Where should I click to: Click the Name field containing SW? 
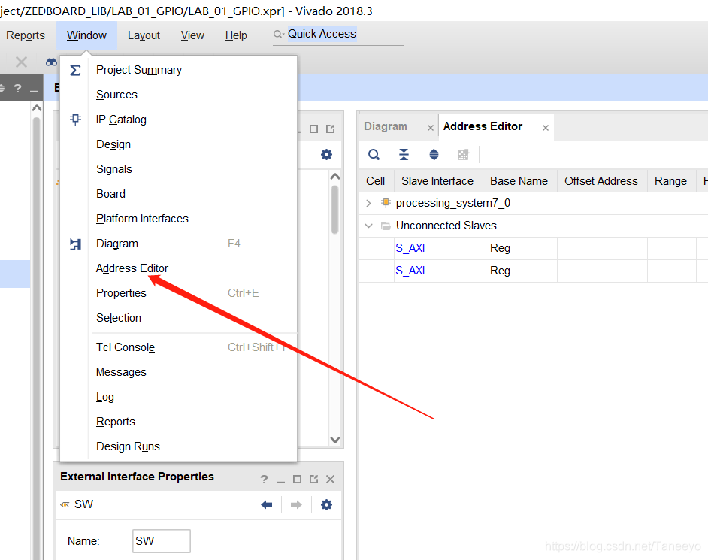[x=162, y=541]
